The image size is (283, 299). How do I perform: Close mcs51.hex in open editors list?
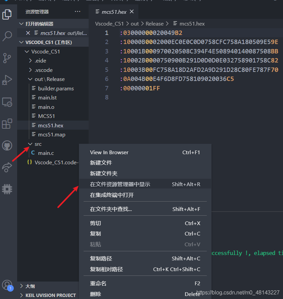click(x=28, y=33)
